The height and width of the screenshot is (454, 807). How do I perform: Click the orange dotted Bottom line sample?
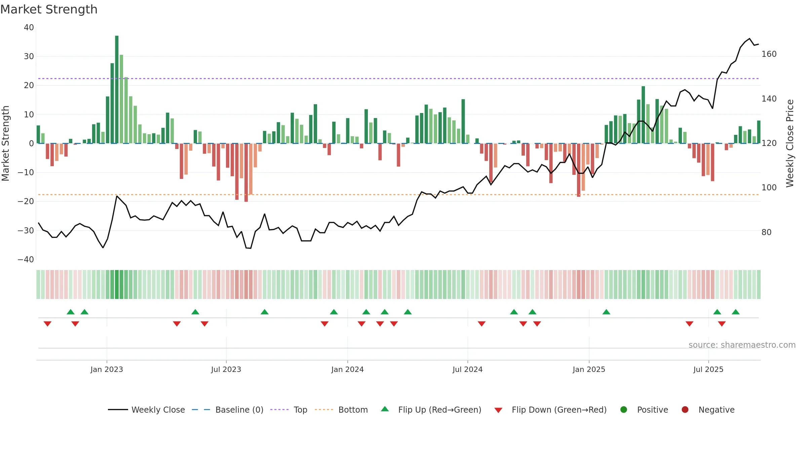(324, 410)
